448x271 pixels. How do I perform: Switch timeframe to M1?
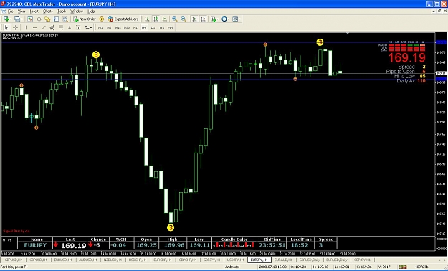100,27
